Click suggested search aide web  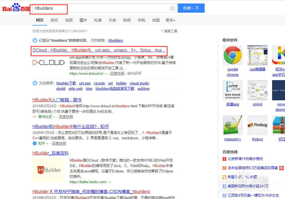76,89
